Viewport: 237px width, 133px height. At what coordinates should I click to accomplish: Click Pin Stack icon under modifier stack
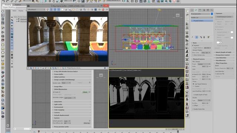point(193,37)
